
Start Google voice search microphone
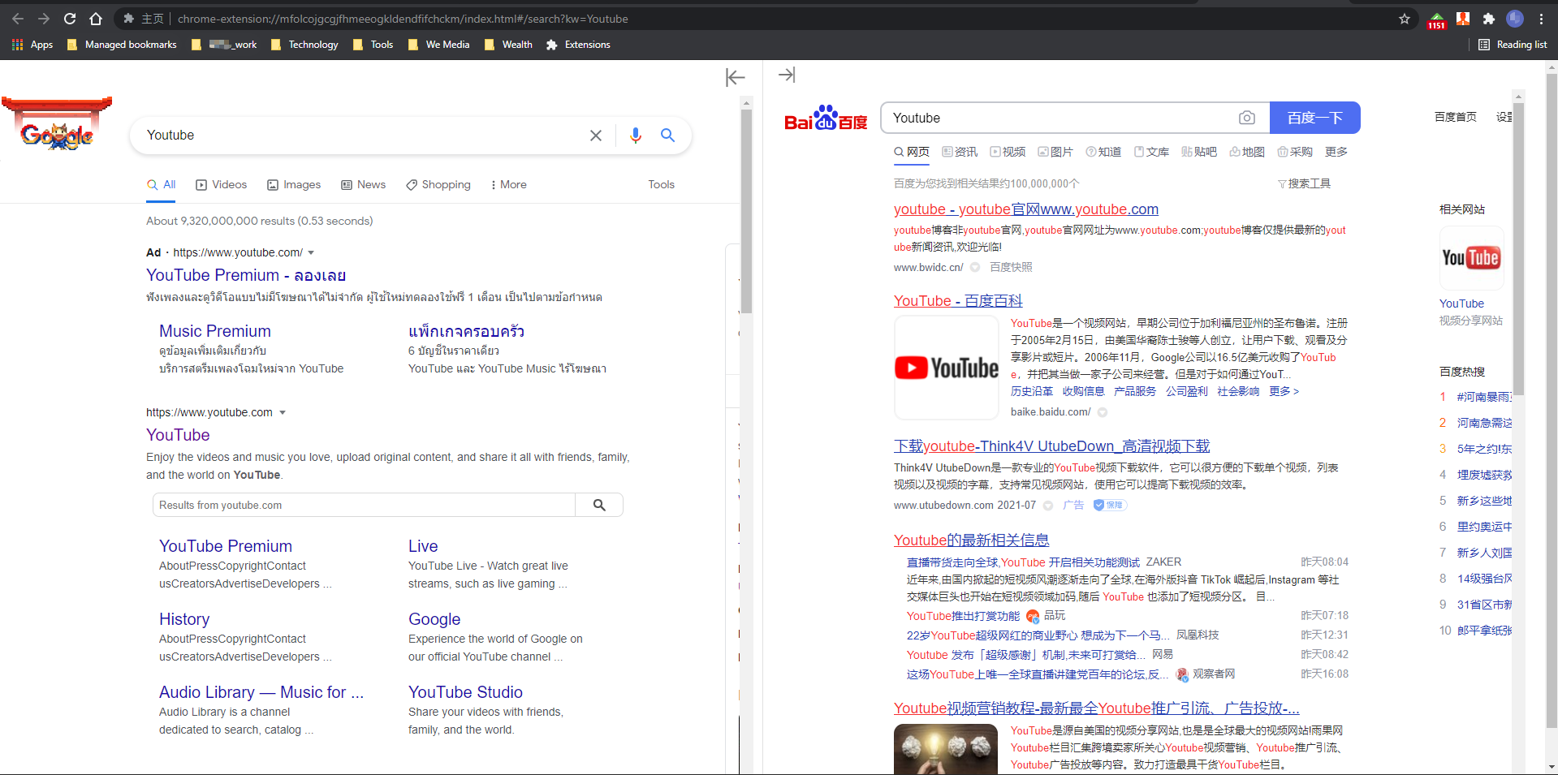tap(636, 136)
